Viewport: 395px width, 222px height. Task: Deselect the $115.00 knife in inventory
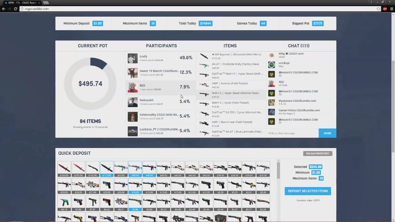click(x=107, y=169)
